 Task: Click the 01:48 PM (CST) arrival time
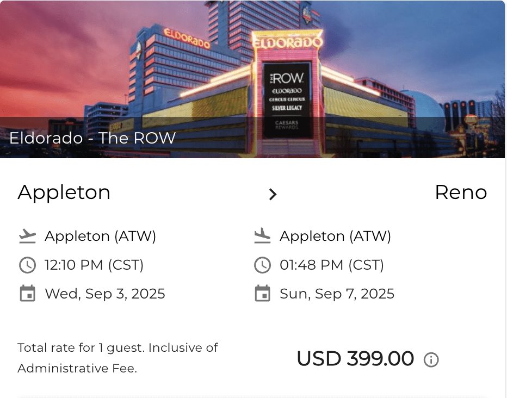click(x=332, y=265)
